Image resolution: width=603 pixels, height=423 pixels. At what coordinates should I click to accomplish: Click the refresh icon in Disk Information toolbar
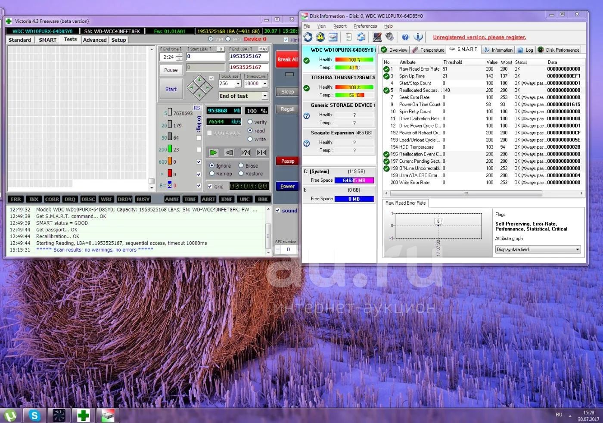tap(308, 37)
